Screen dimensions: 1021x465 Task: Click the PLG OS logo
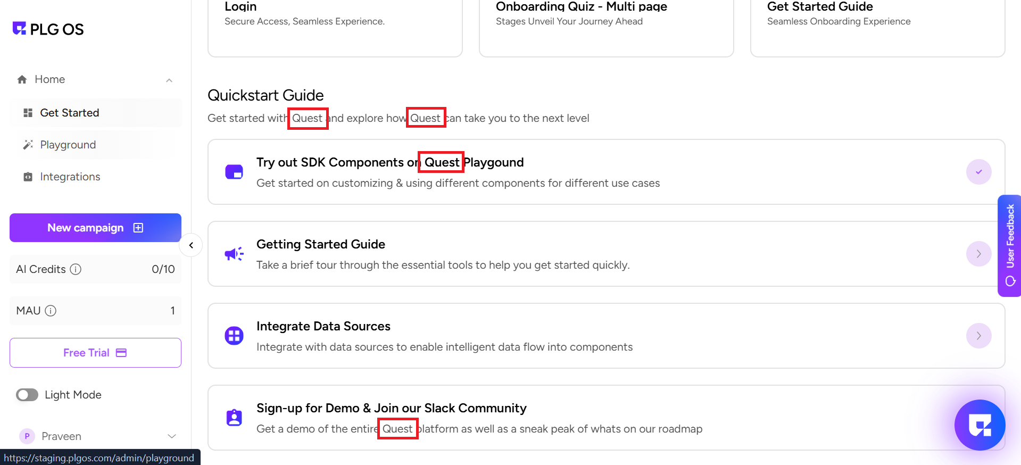point(48,29)
